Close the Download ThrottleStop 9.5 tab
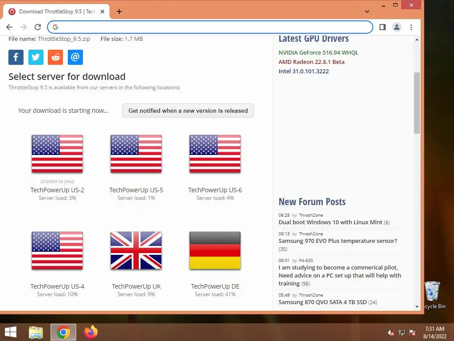454x341 pixels. tap(102, 12)
